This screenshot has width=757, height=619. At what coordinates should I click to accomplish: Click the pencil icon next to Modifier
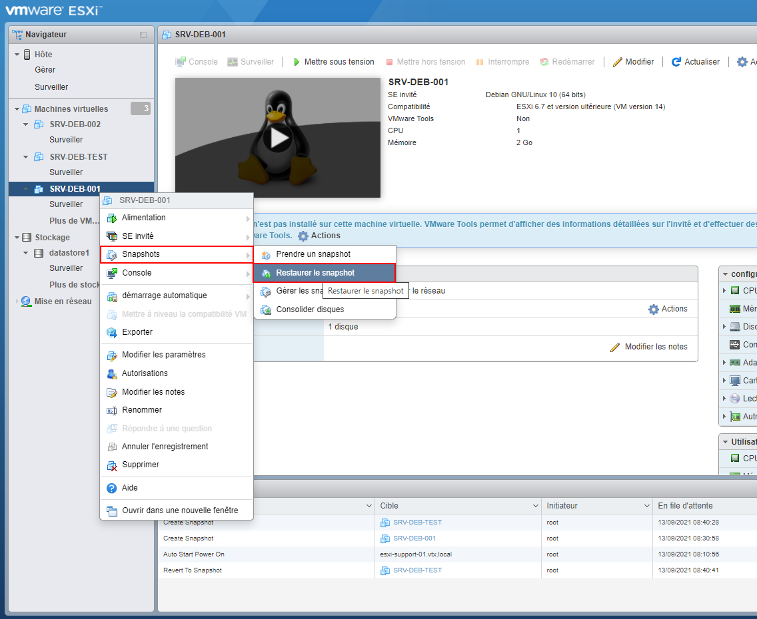pos(617,62)
